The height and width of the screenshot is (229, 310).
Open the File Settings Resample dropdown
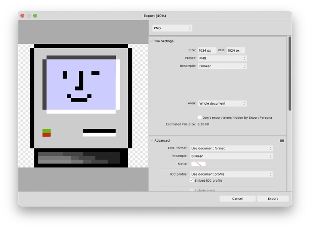pos(222,66)
